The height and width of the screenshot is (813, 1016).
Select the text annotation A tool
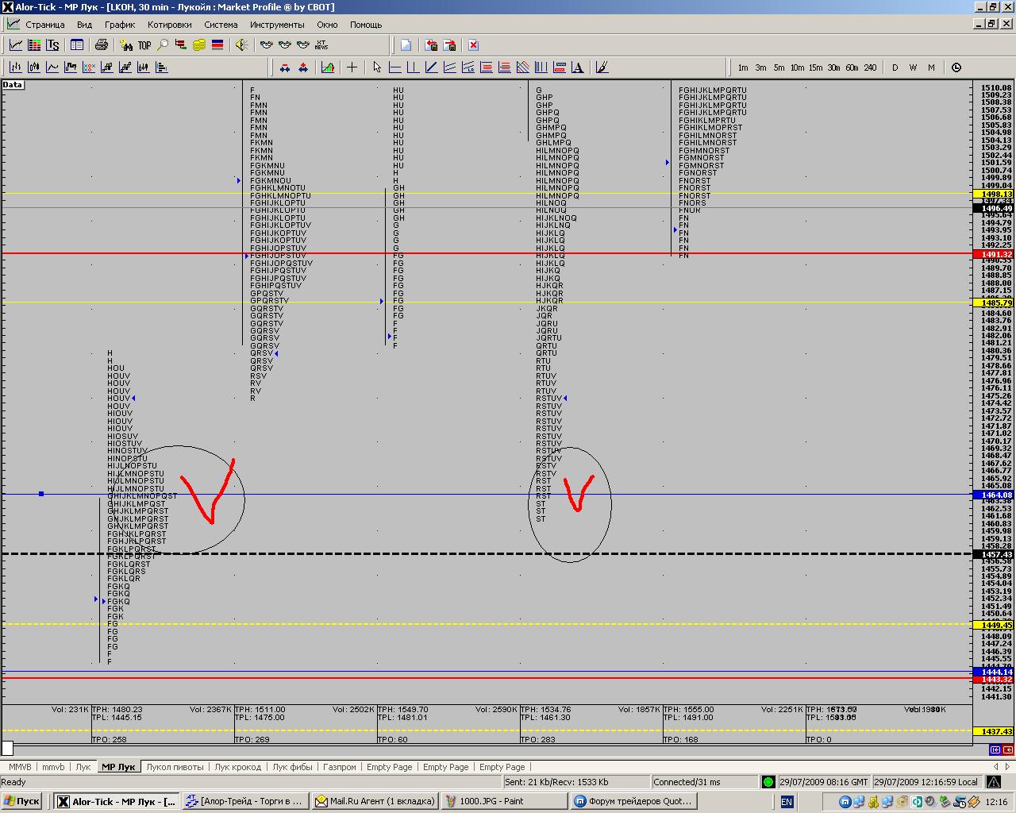pyautogui.click(x=577, y=67)
